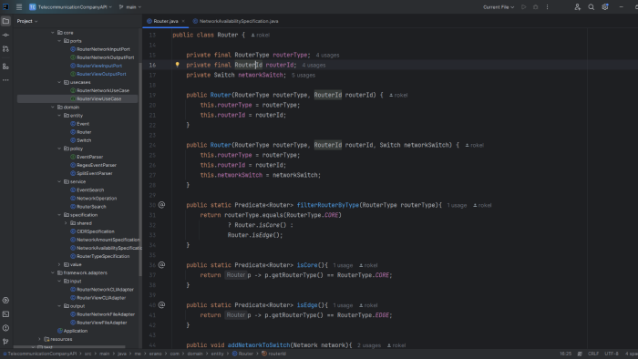The height and width of the screenshot is (359, 638).
Task: Click rokel author hint on class Router
Action: [x=261, y=35]
